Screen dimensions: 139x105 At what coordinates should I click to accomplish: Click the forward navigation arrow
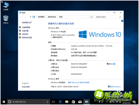(25, 17)
